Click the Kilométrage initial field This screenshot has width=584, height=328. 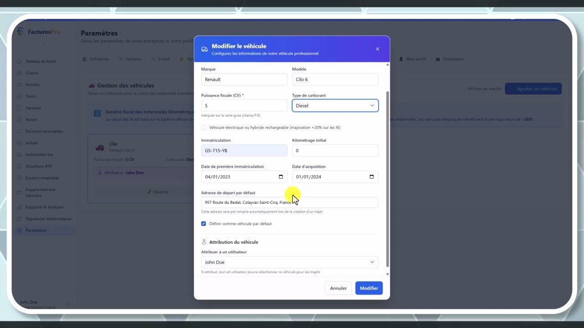(x=335, y=150)
